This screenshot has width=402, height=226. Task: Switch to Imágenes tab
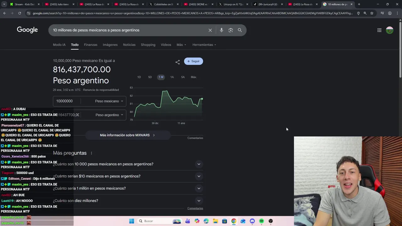tap(110, 45)
